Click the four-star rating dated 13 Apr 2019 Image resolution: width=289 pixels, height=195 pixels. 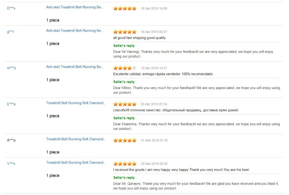pyautogui.click(x=125, y=68)
